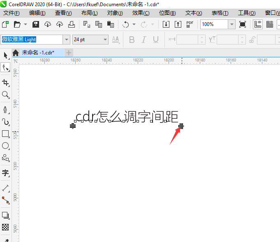Toggle the Show grid icon
This screenshot has width=280, height=242.
pos(270,24)
